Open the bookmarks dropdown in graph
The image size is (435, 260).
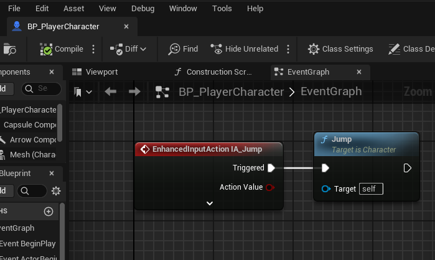coord(83,92)
